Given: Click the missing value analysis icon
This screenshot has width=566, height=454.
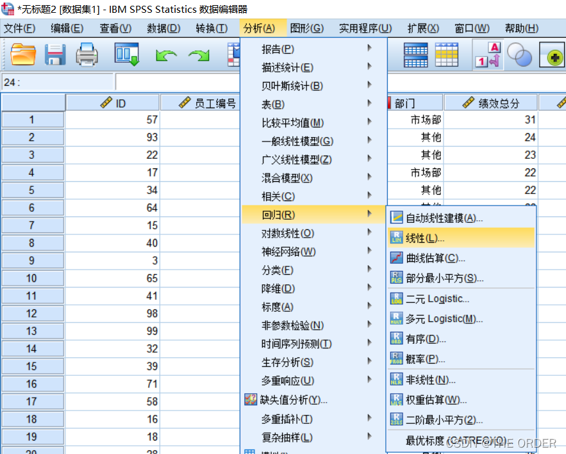Looking at the screenshot, I should click(x=251, y=400).
